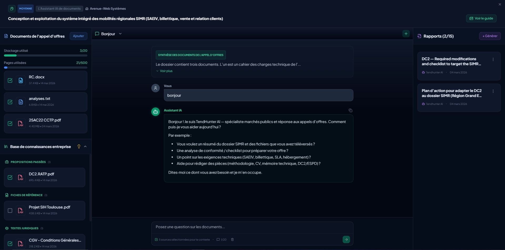Send the message with the arrow button
This screenshot has height=250, width=505.
pyautogui.click(x=346, y=239)
